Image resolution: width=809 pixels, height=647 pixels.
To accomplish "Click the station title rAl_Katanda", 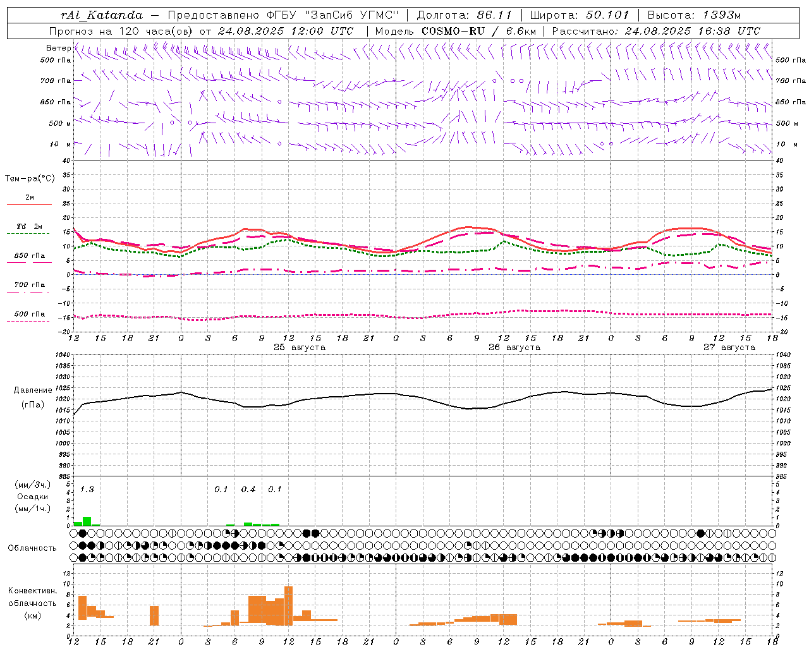I will pos(102,15).
